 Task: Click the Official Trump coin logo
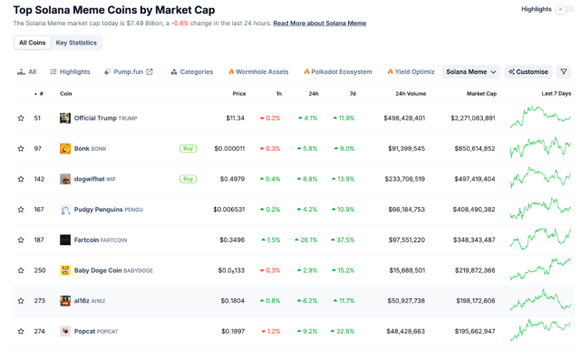65,118
